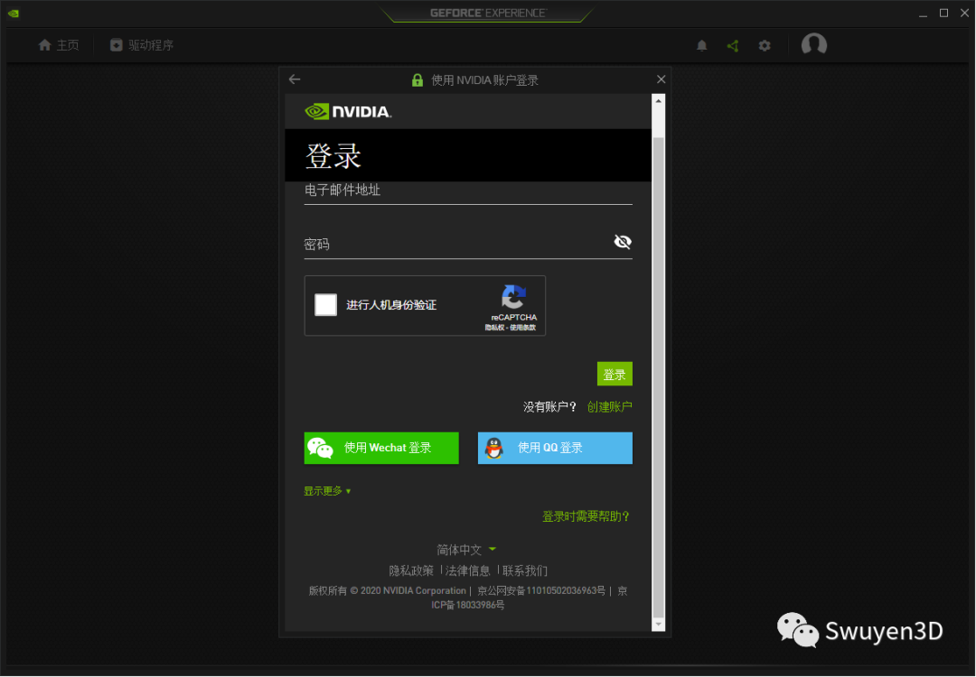Click the 创建账户 link
This screenshot has width=976, height=677.
click(609, 406)
